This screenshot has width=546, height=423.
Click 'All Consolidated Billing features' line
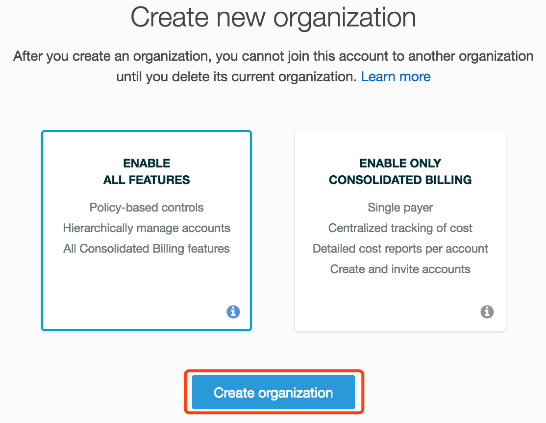[x=147, y=249]
